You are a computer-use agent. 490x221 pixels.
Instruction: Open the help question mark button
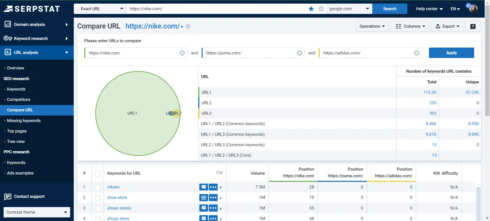[x=473, y=26]
